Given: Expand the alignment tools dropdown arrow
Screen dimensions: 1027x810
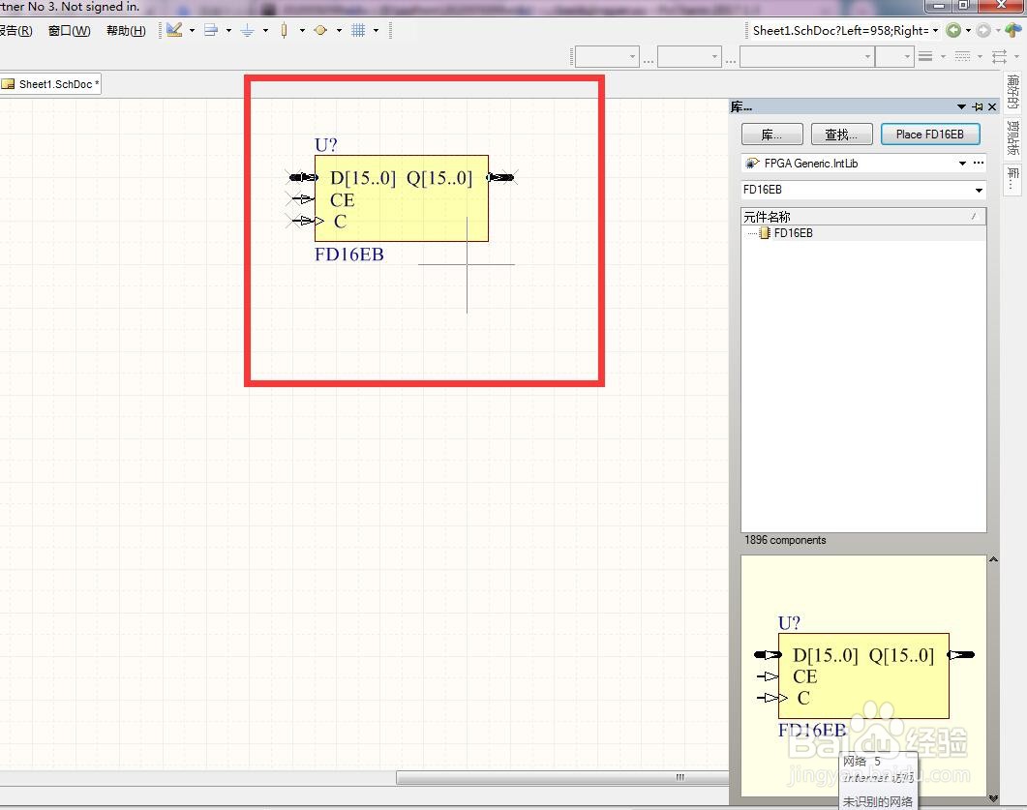Looking at the screenshot, I should pos(228,30).
